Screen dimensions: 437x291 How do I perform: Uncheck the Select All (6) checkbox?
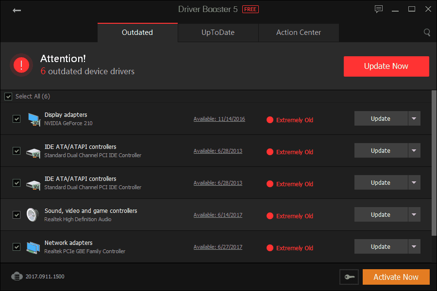(8, 96)
